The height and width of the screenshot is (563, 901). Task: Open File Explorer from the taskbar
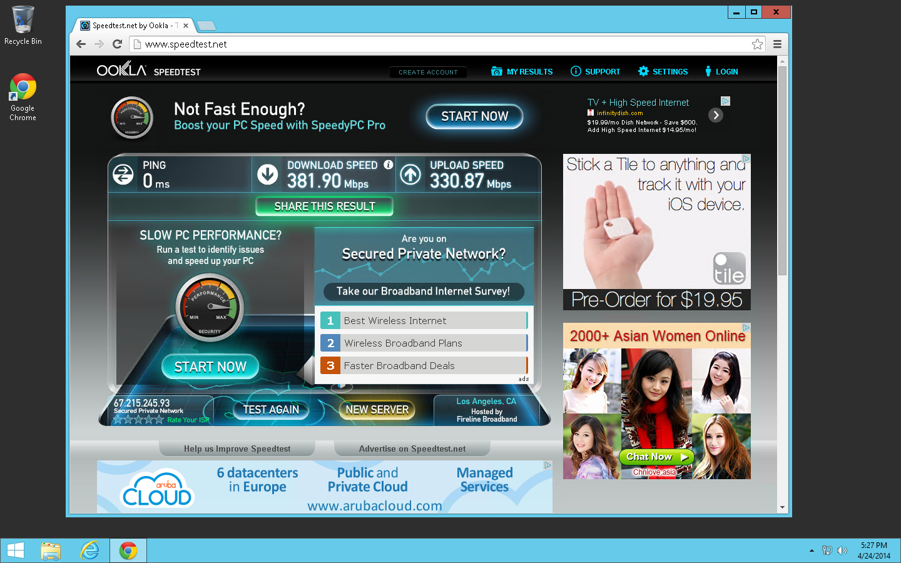[x=51, y=550]
